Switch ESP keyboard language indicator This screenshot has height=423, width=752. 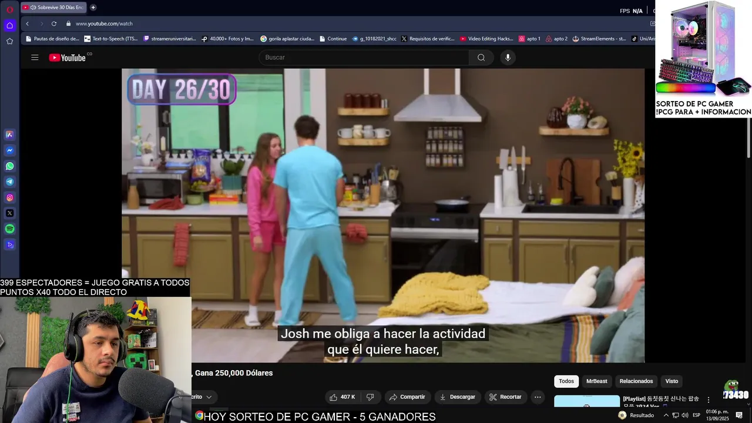pyautogui.click(x=697, y=415)
